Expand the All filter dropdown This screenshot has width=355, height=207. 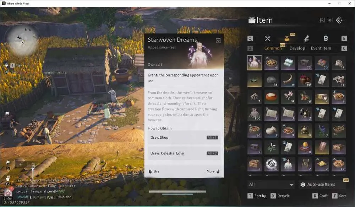(271, 184)
